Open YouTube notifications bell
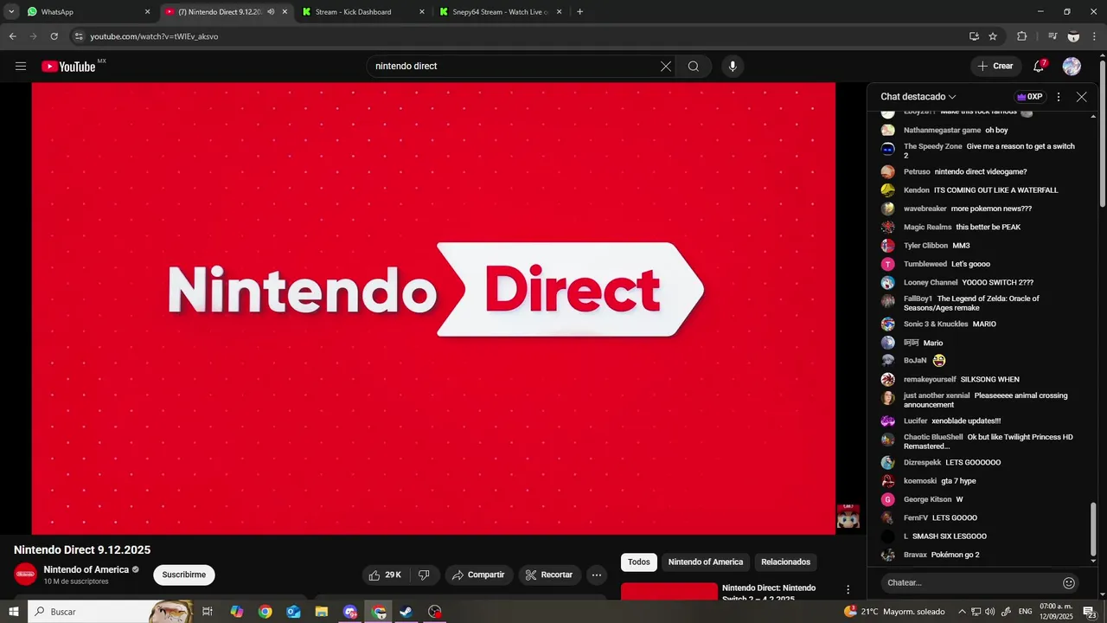This screenshot has height=623, width=1107. 1039,67
